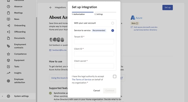The image size is (188, 102).
Task: Click the System settings gear icon
Action: 8,96
